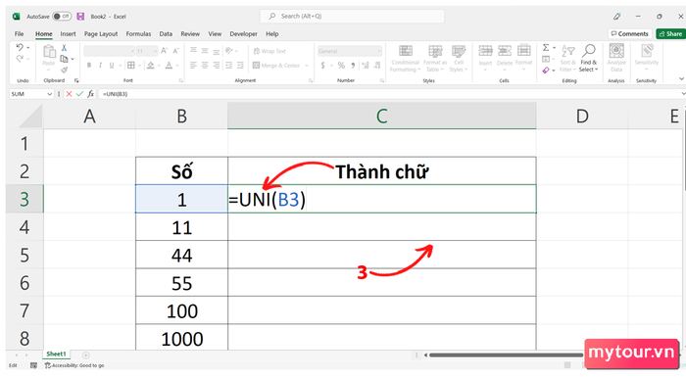The image size is (686, 378).
Task: Open the Name Box dropdown
Action: click(x=49, y=94)
